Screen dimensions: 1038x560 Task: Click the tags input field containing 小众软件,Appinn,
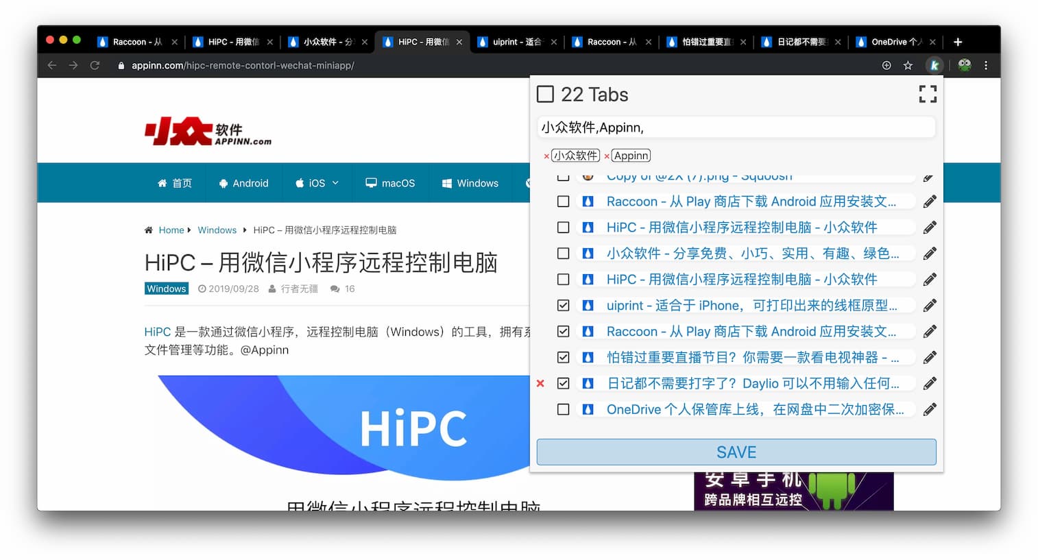[736, 127]
